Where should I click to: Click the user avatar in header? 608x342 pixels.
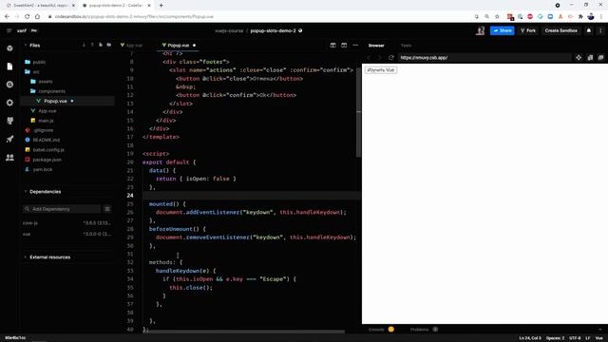tap(480, 30)
